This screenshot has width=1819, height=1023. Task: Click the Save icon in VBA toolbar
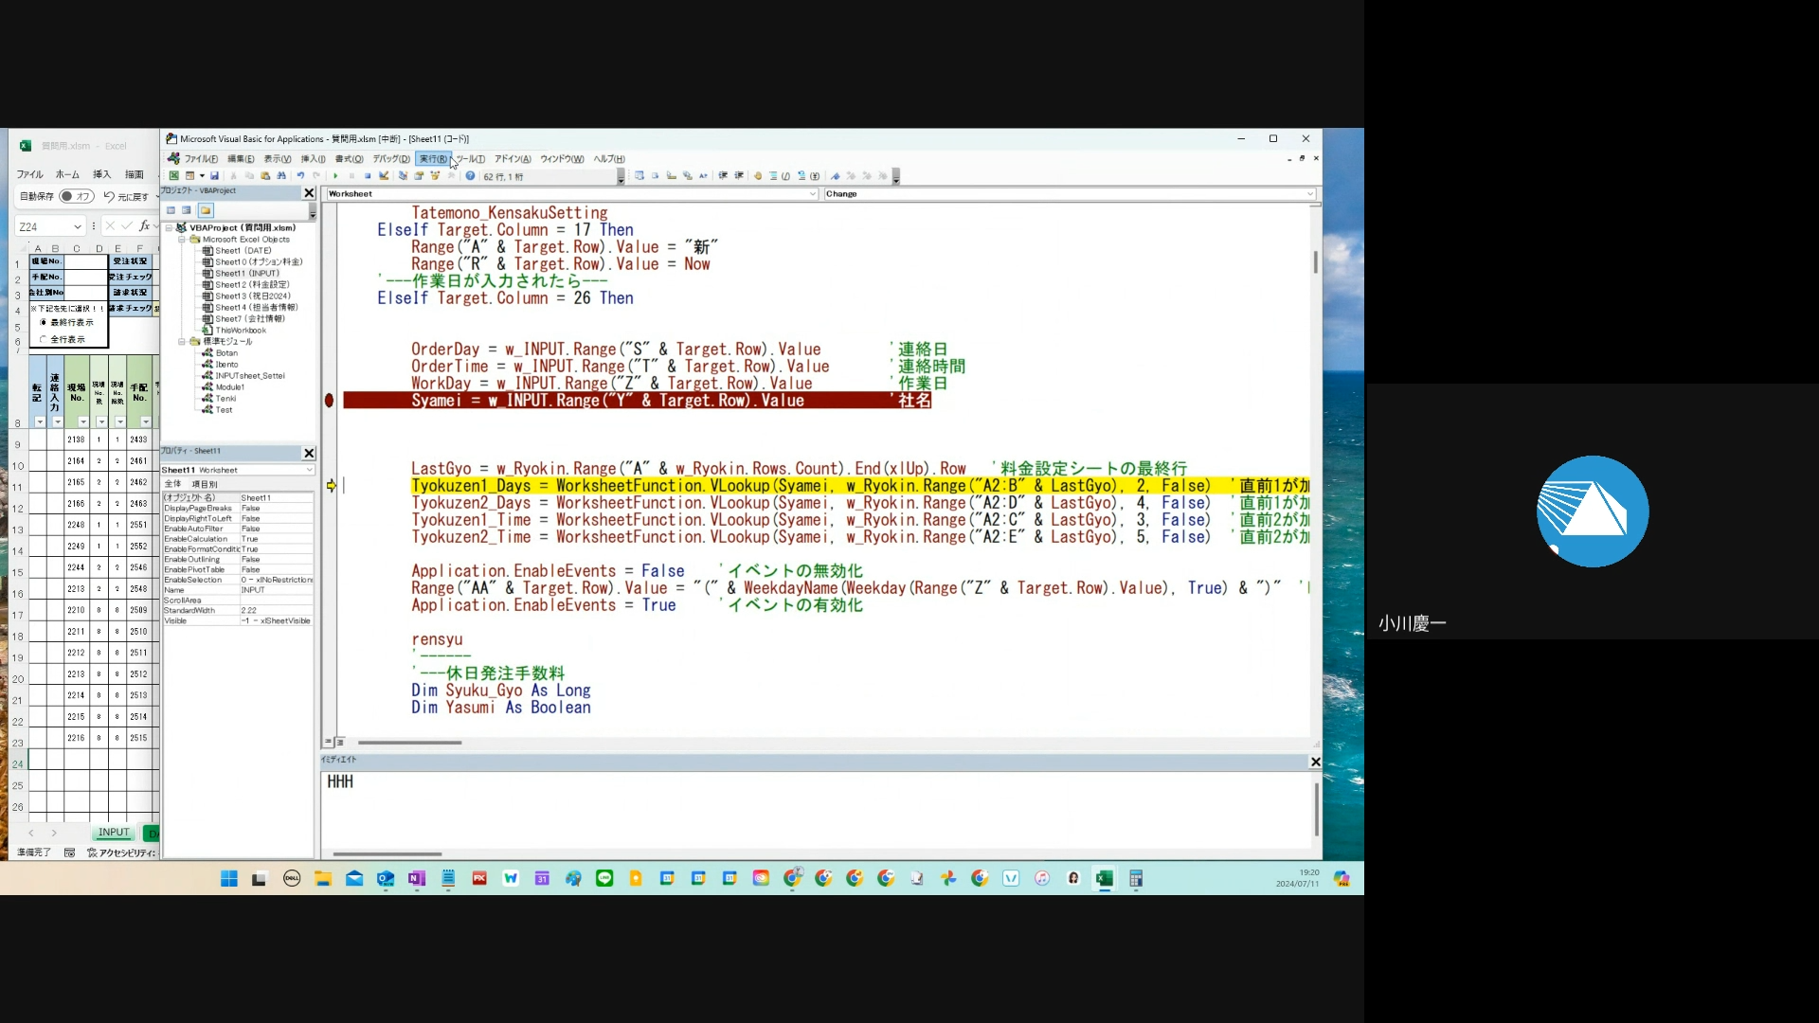pos(214,176)
